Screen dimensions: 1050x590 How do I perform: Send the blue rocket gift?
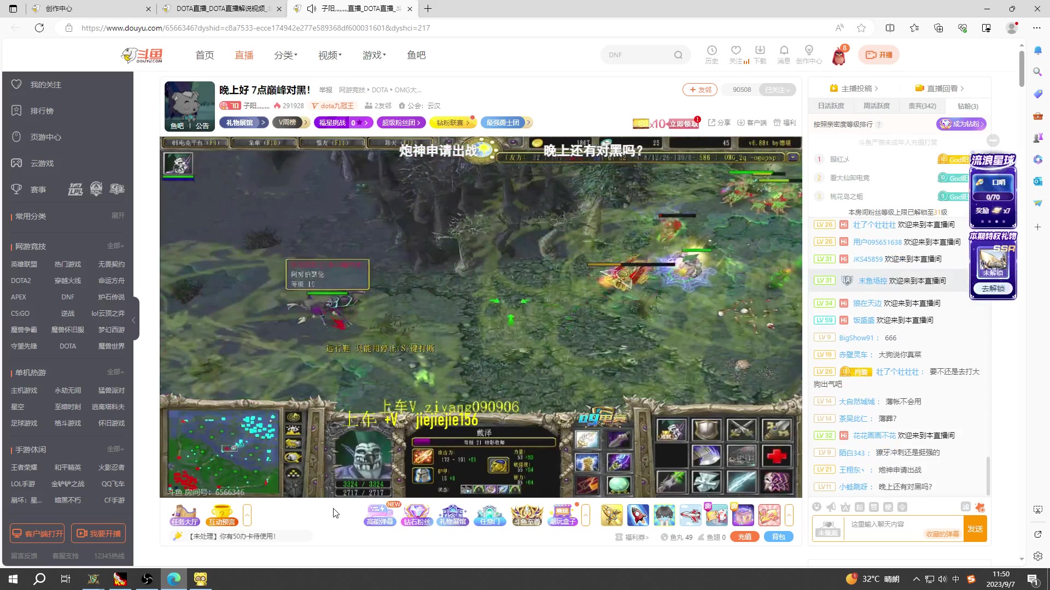(x=638, y=515)
